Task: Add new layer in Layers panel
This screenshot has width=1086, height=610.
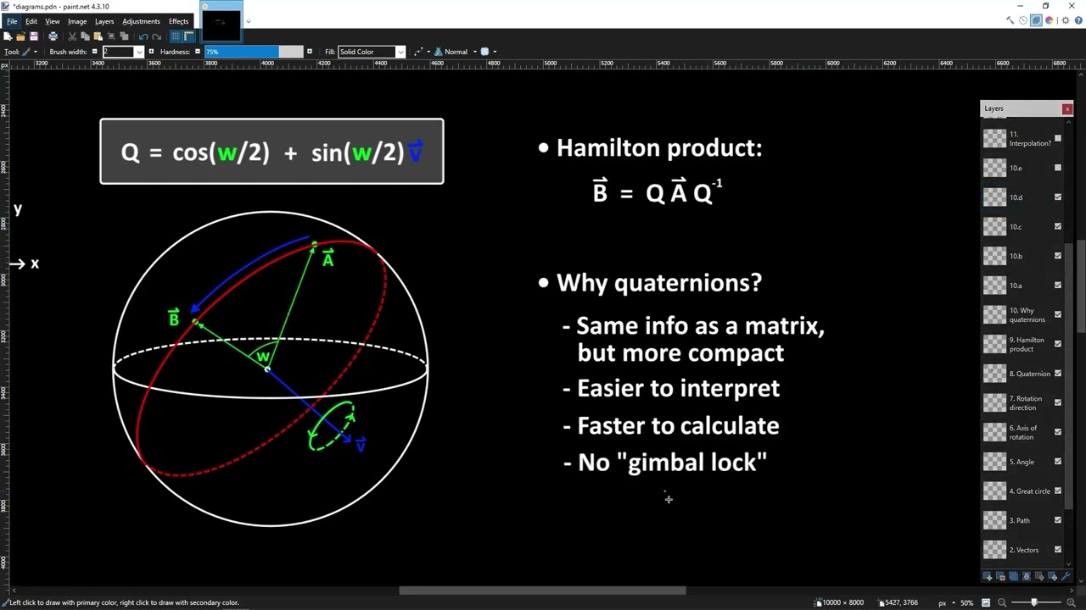Action: point(988,576)
